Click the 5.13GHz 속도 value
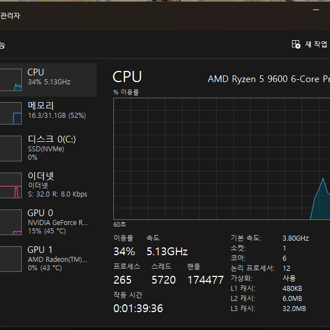This screenshot has height=330, width=330. coord(167,251)
